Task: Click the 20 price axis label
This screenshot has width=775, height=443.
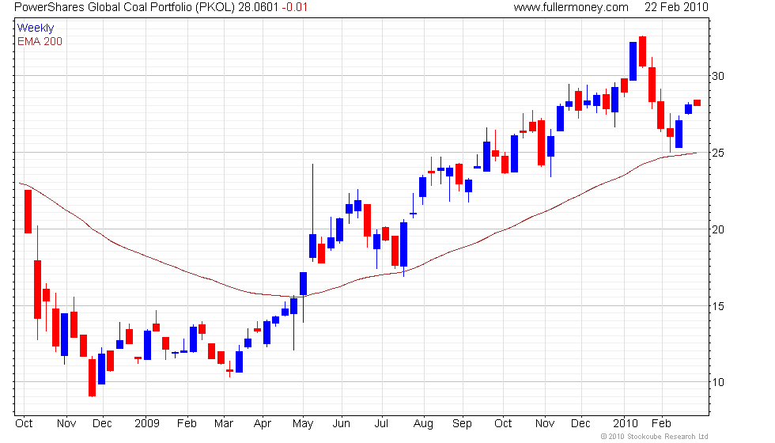Action: (x=718, y=229)
